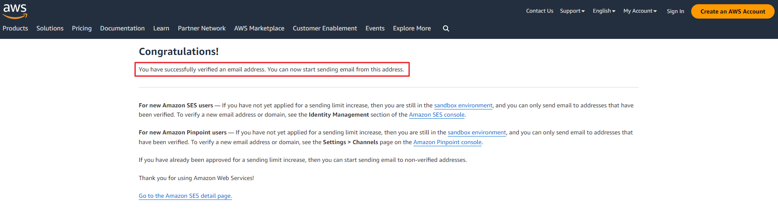The image size is (778, 224).
Task: Click Create an AWS Account button
Action: (733, 11)
